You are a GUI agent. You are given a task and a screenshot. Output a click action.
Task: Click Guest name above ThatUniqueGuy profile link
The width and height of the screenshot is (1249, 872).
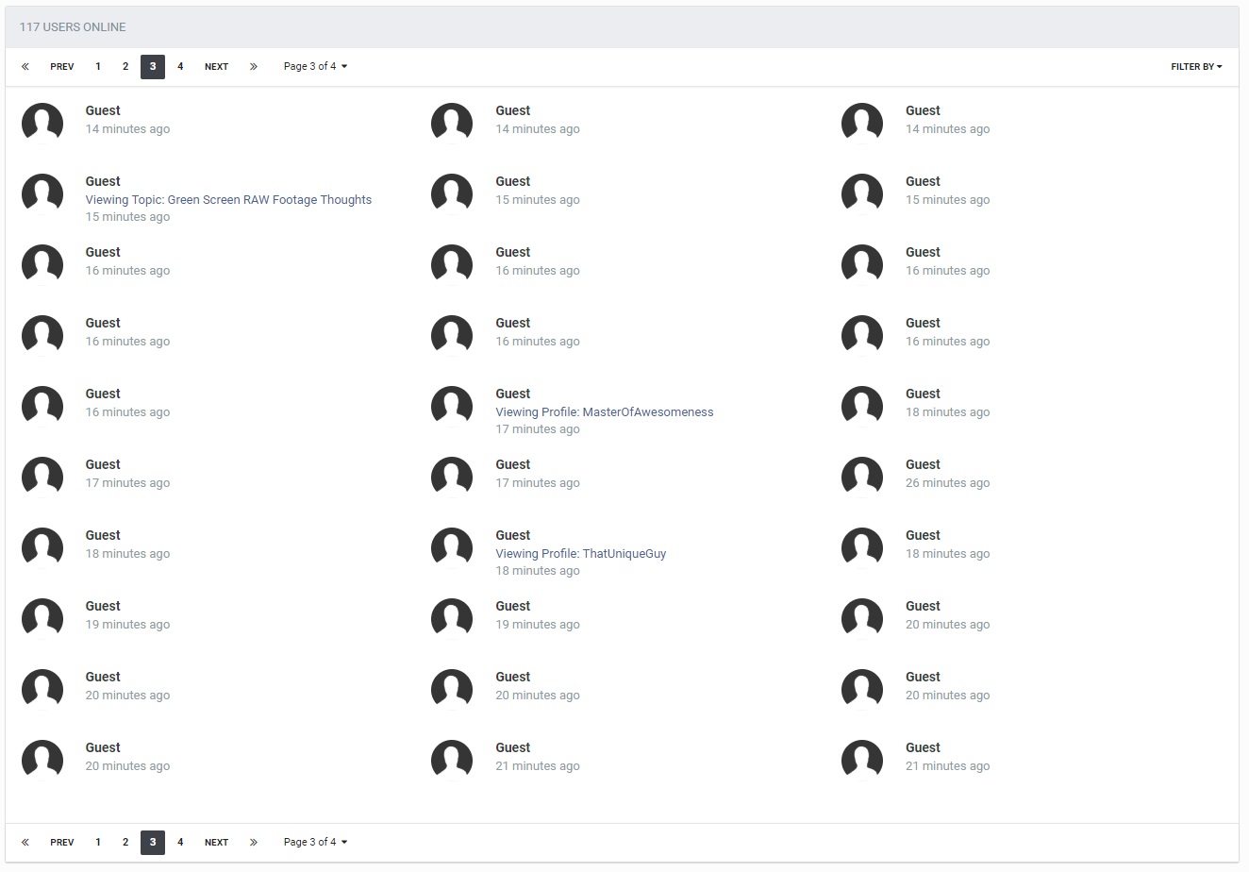(x=513, y=535)
